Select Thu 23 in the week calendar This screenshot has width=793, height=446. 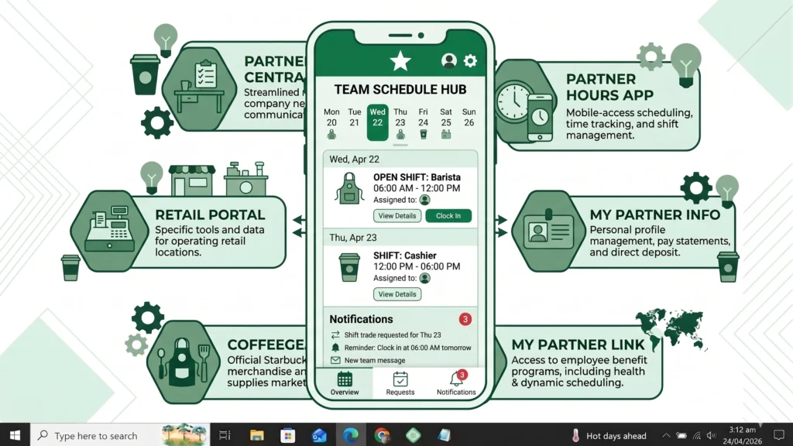[x=400, y=123]
